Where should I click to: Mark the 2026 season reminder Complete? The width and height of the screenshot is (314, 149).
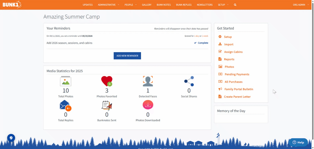tap(201, 43)
